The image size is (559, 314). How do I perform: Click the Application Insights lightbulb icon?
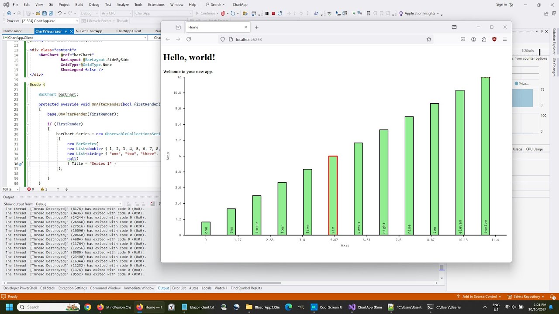401,13
